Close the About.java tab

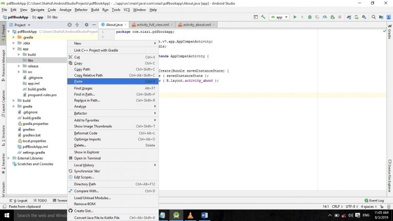tap(125, 25)
